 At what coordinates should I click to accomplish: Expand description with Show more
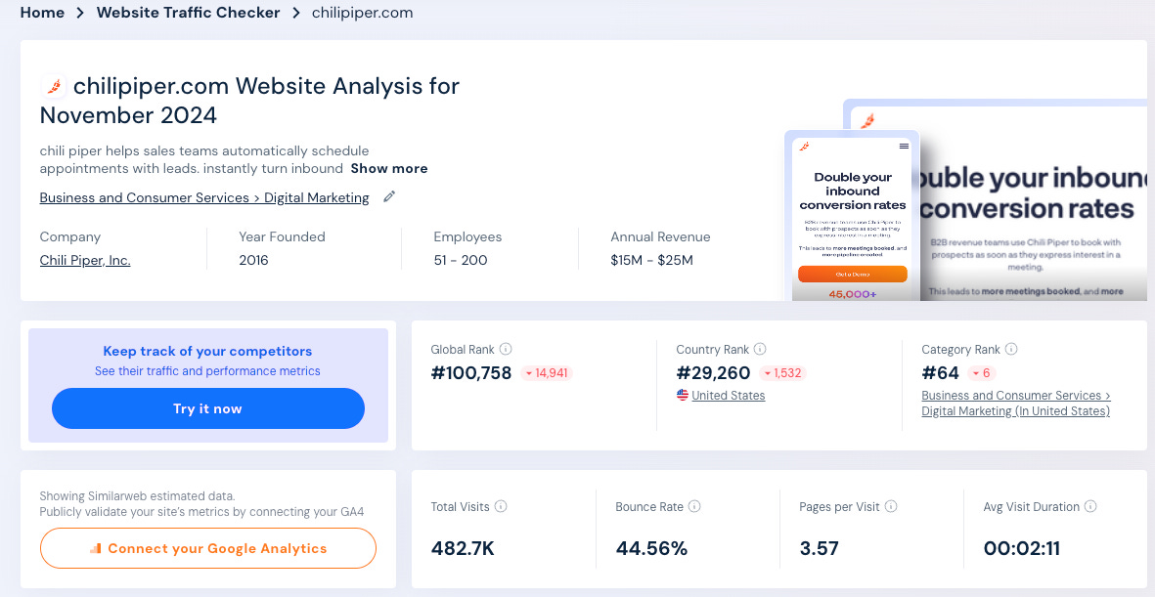tap(389, 169)
